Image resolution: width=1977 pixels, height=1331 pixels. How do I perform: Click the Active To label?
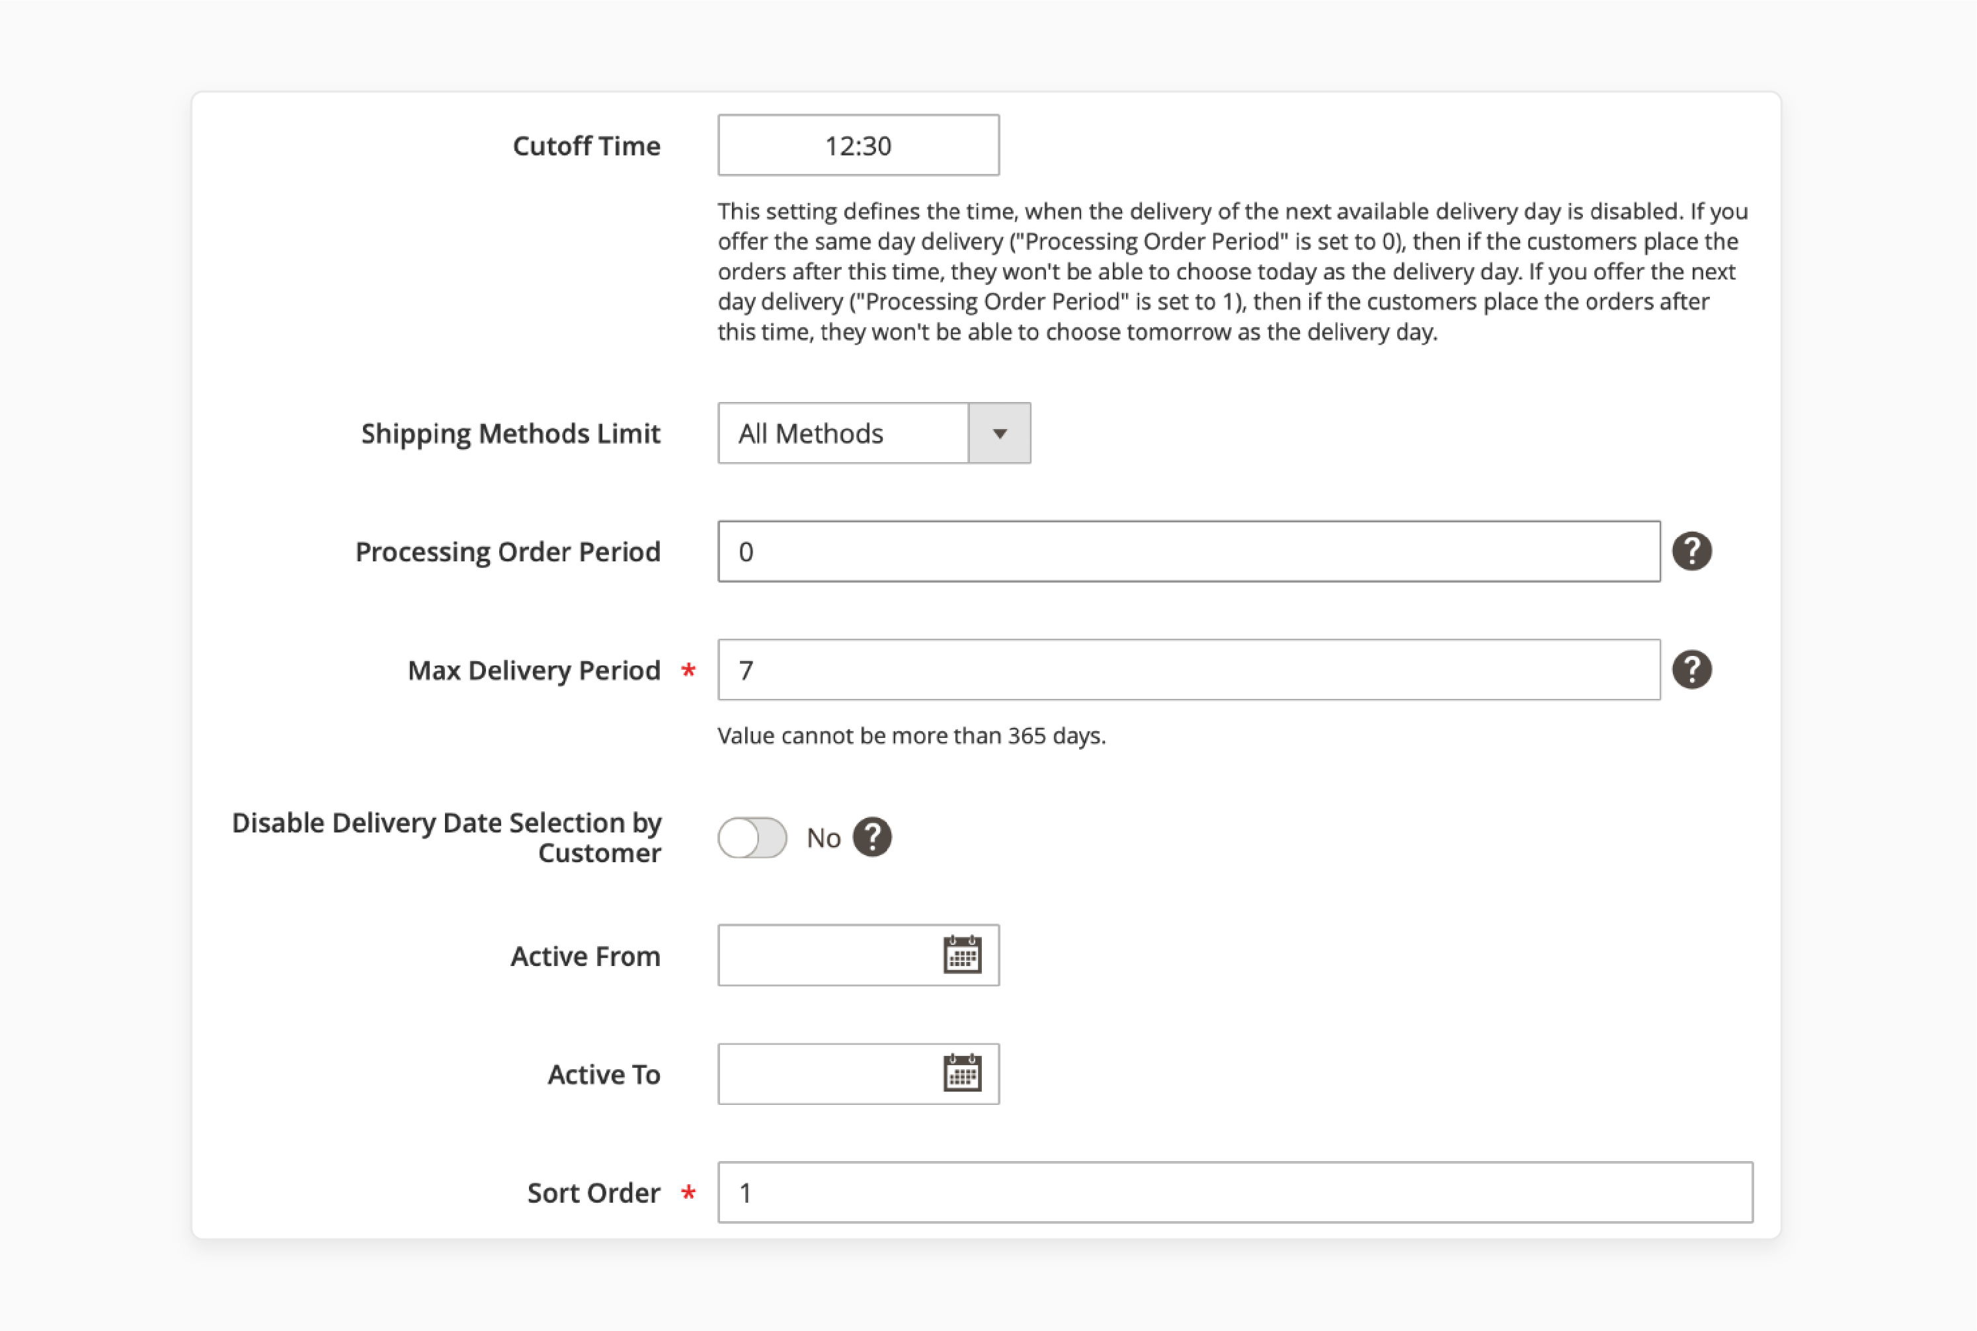click(604, 1074)
